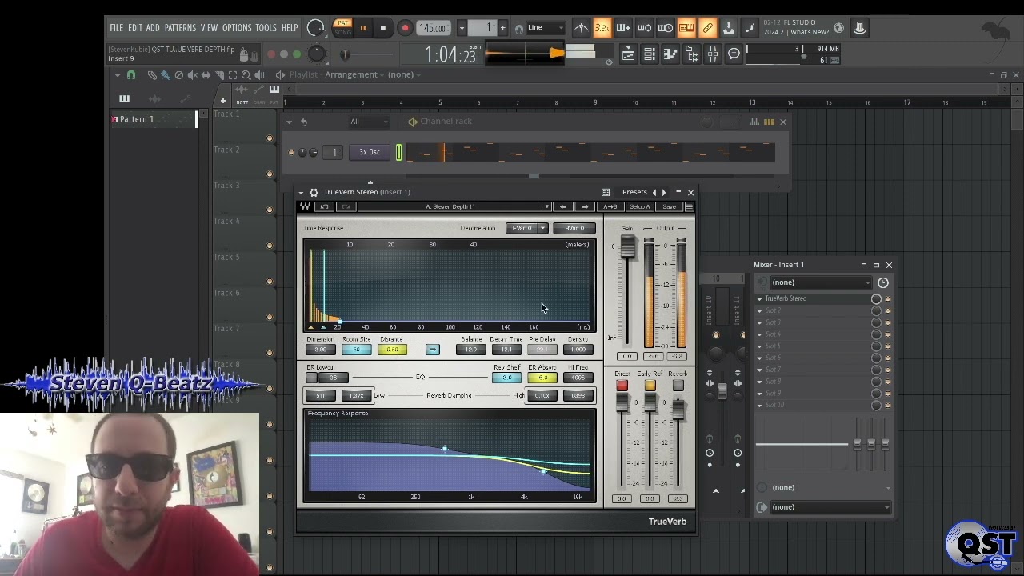
Task: Click the speech bubble icon
Action: (x=734, y=54)
